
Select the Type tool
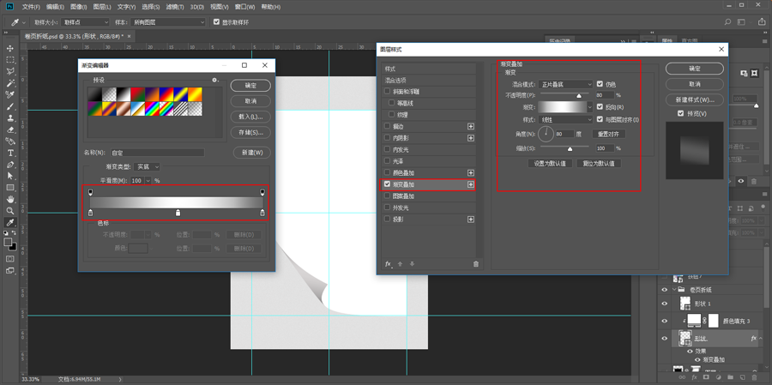click(x=10, y=153)
